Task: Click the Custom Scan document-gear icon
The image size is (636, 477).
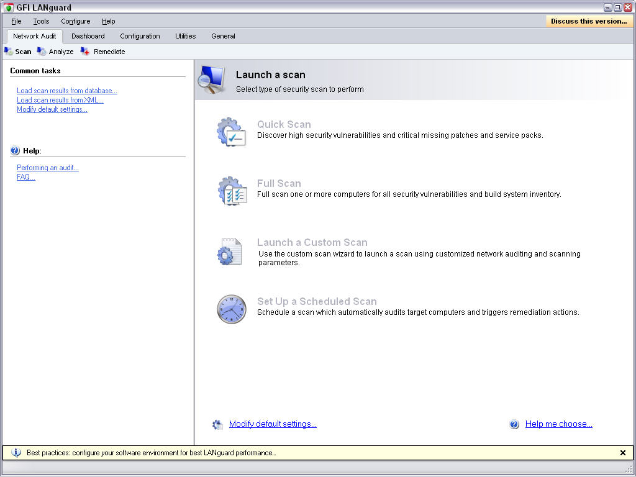Action: pyautogui.click(x=230, y=252)
